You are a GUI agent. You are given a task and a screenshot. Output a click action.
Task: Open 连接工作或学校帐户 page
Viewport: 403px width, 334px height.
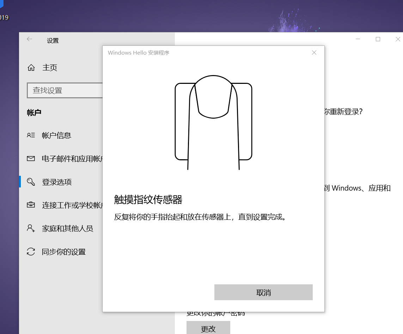[x=72, y=205]
